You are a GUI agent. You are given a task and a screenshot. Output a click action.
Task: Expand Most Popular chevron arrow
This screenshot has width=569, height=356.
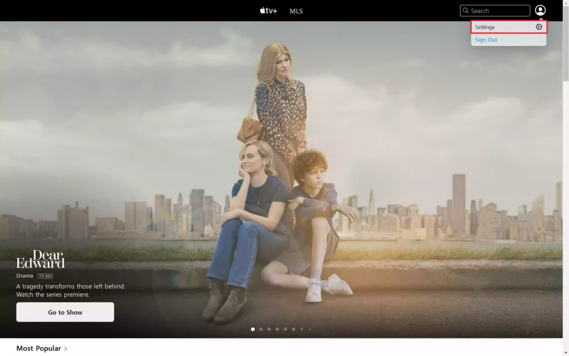[66, 349]
